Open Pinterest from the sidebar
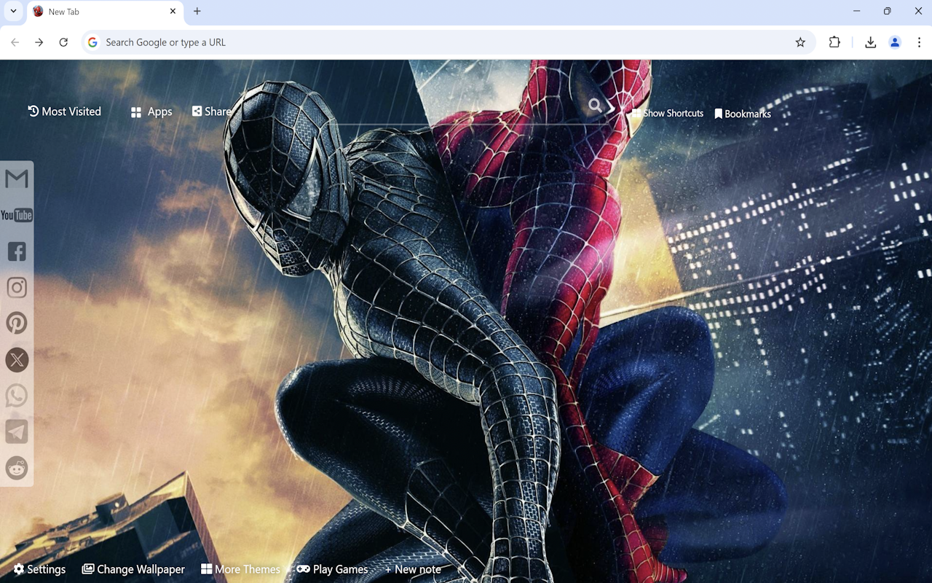This screenshot has width=932, height=583. [x=16, y=323]
